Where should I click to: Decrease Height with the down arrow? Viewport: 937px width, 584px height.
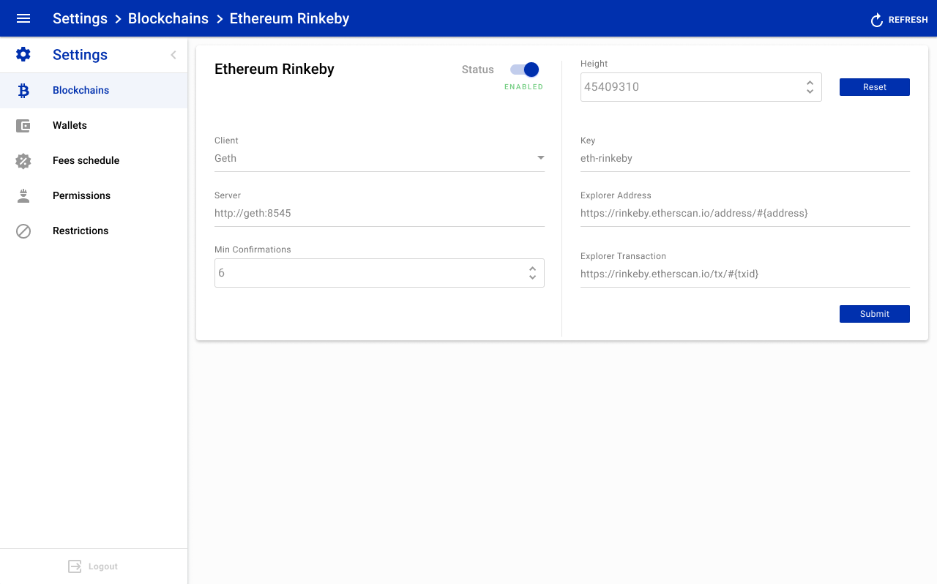810,91
